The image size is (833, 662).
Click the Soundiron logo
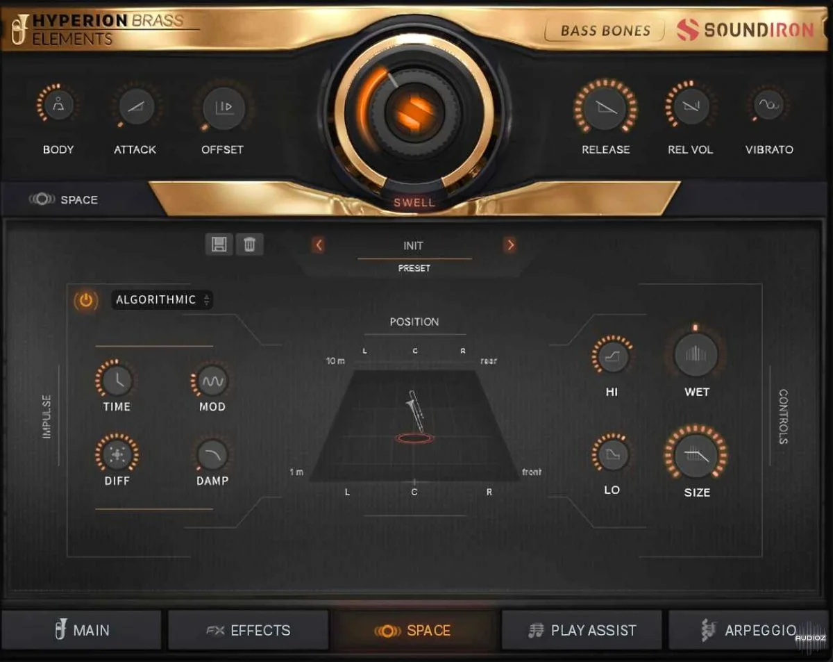(x=746, y=30)
